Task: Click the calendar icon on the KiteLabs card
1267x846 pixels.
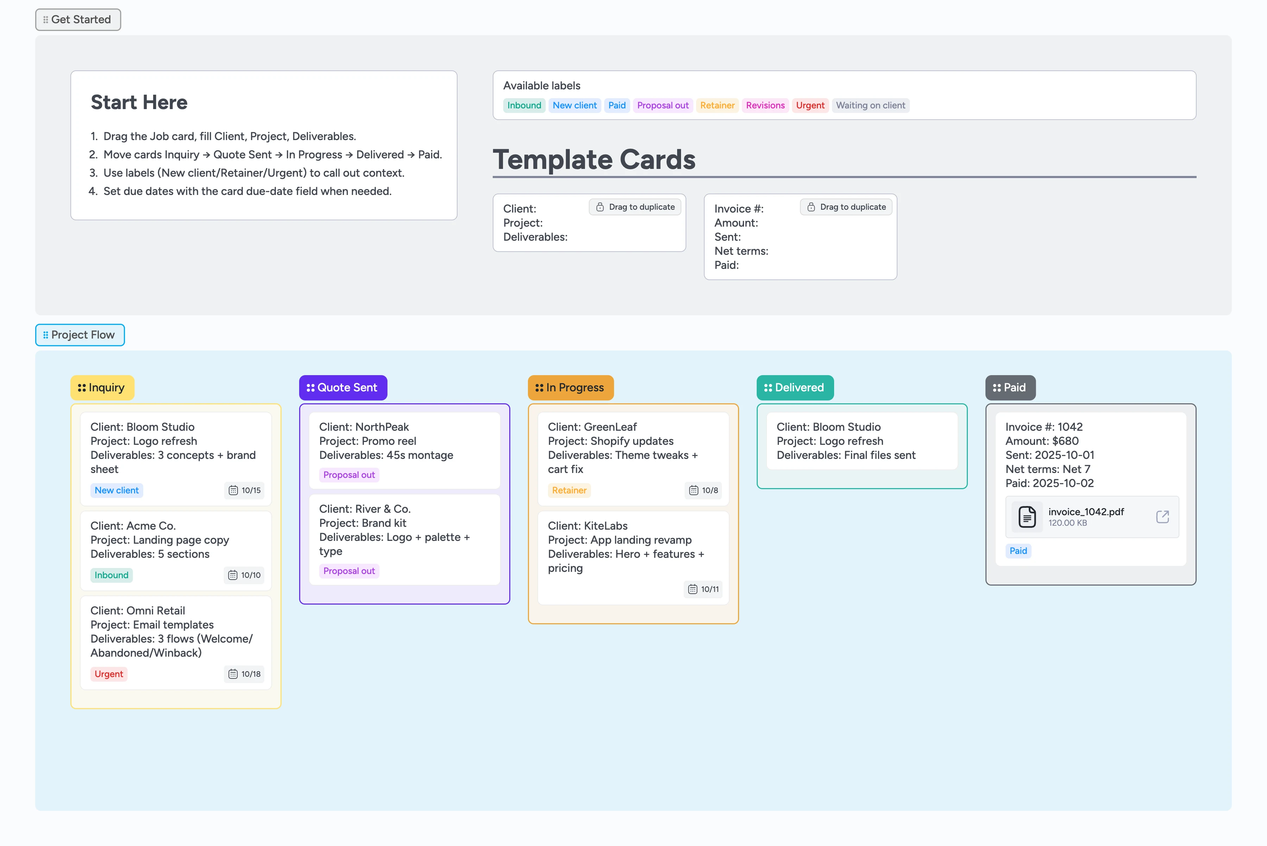Action: tap(693, 589)
